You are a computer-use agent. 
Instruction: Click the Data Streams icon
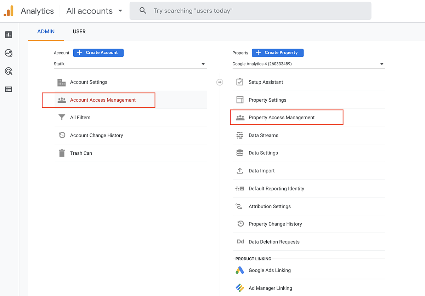click(240, 135)
